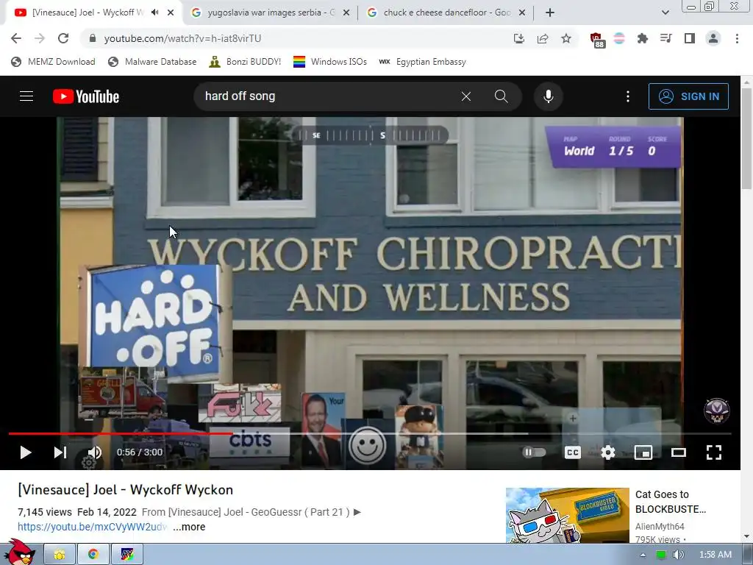Open the Chrome three-dot menu
The height and width of the screenshot is (565, 753).
[x=737, y=38]
